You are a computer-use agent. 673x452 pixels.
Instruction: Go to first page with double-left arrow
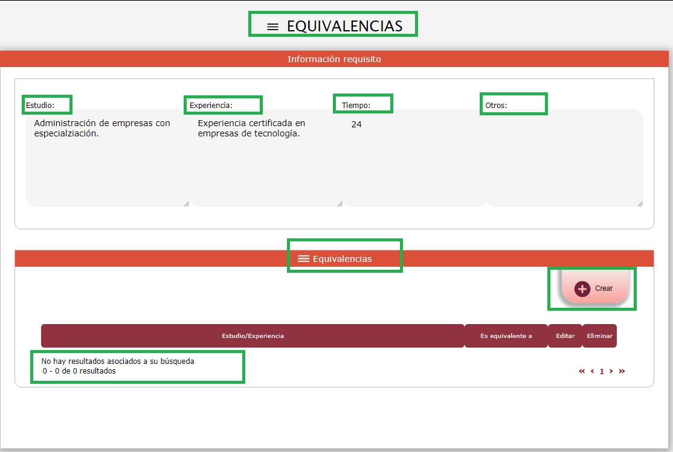point(582,371)
